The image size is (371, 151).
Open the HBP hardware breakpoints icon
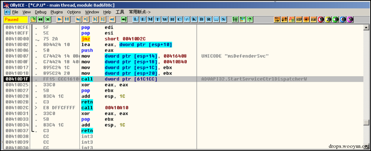(x=299, y=20)
